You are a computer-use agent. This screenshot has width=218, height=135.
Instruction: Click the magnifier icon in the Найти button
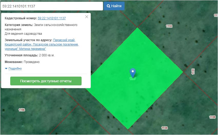[108, 6]
